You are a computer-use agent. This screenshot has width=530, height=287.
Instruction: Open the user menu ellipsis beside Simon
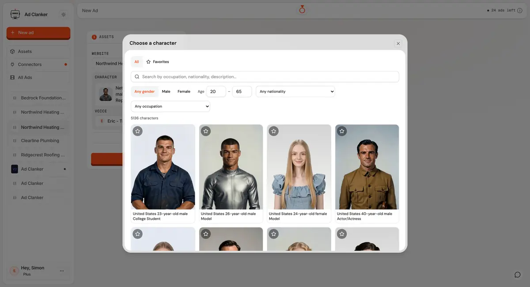pyautogui.click(x=62, y=271)
